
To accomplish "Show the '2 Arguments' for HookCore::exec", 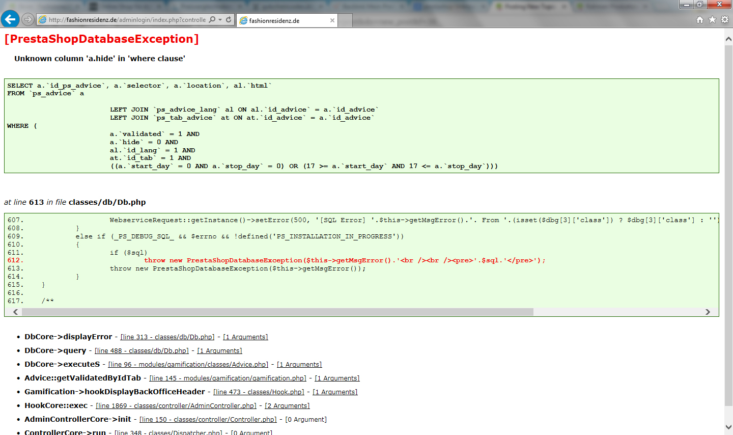I will pos(287,406).
